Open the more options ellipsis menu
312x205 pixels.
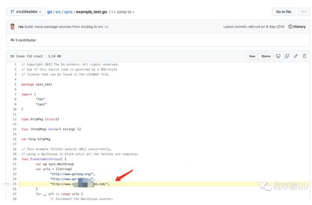pos(304,12)
